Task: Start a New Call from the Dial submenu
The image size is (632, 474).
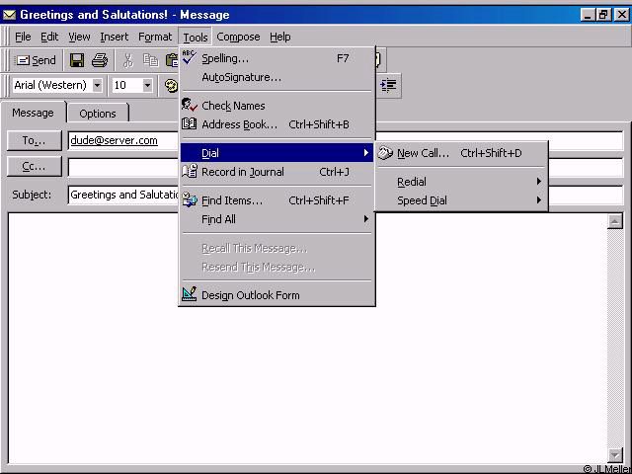Action: [x=461, y=153]
